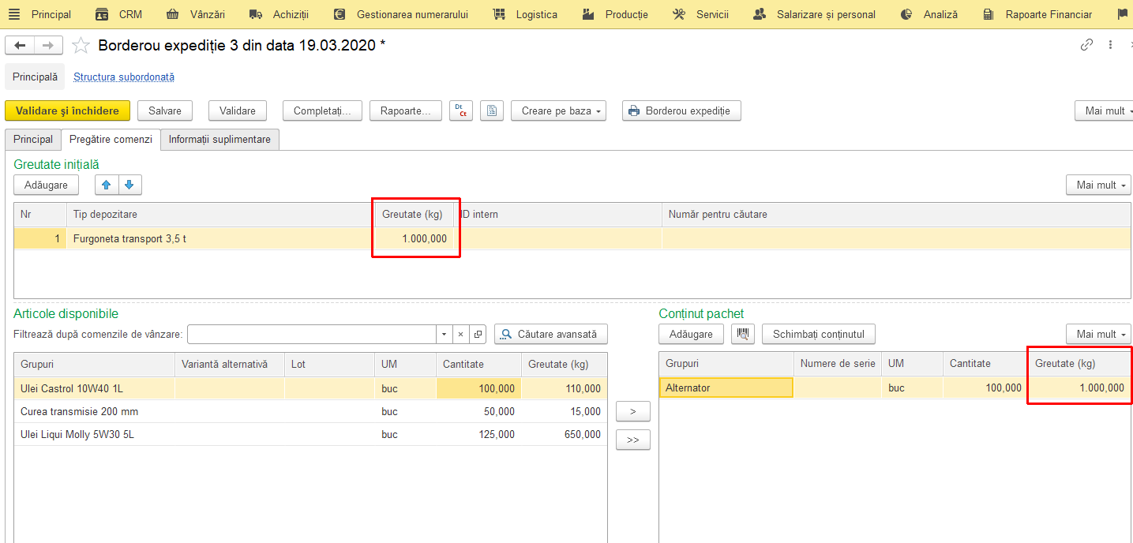The width and height of the screenshot is (1133, 543).
Task: Select the Curea transmisie 200 mm row
Action: pyautogui.click(x=310, y=411)
